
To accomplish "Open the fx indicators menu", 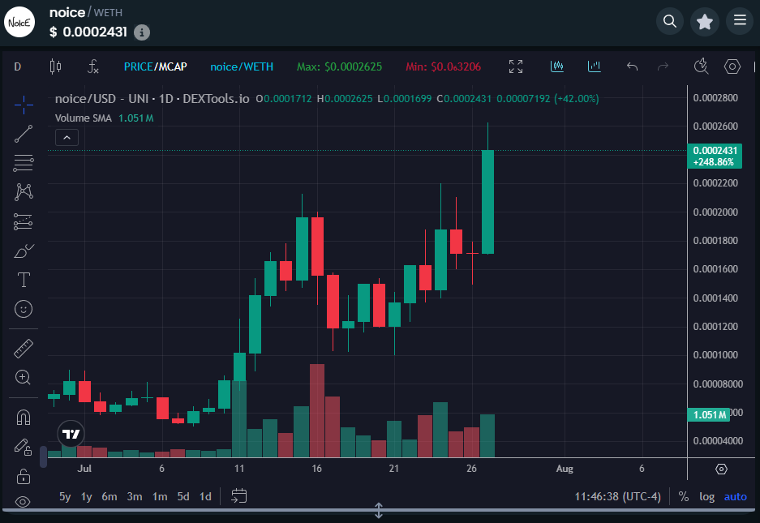I will point(93,66).
